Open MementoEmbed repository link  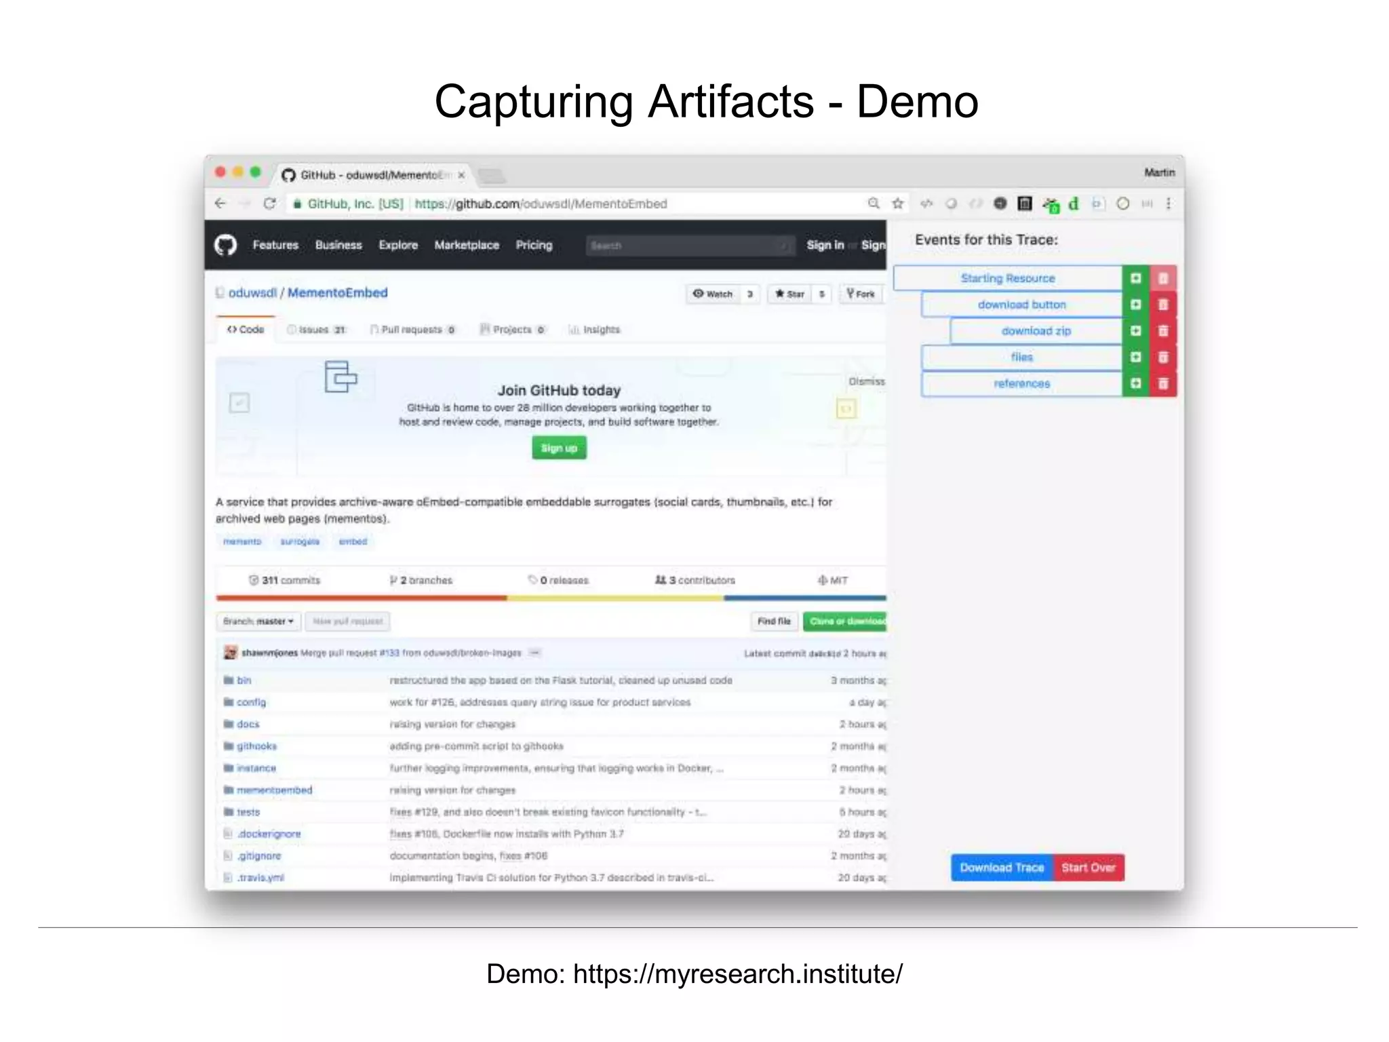coord(338,292)
